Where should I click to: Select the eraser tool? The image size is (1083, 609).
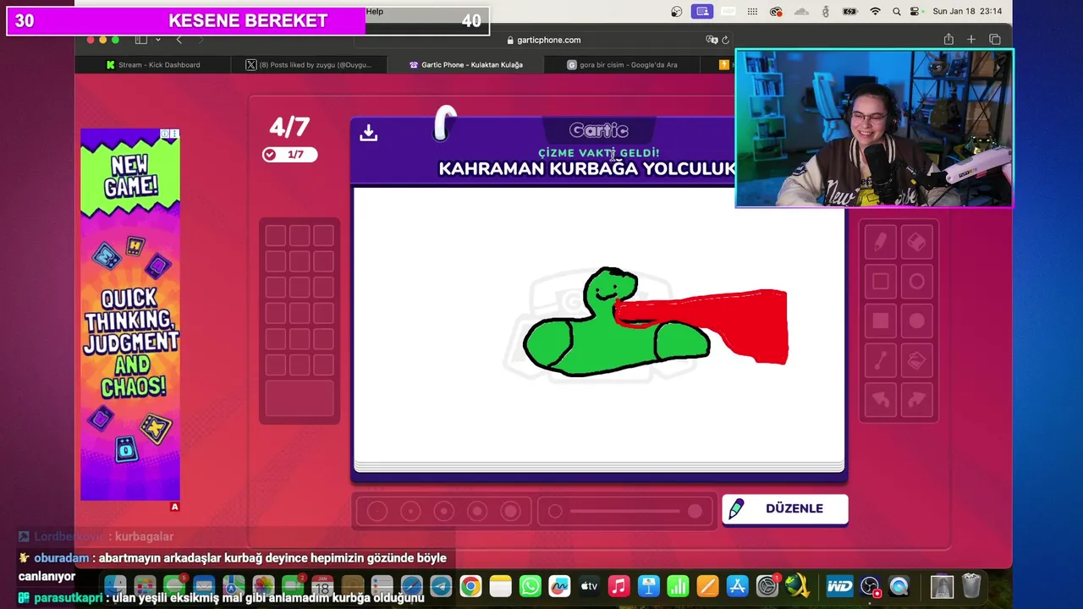point(917,242)
